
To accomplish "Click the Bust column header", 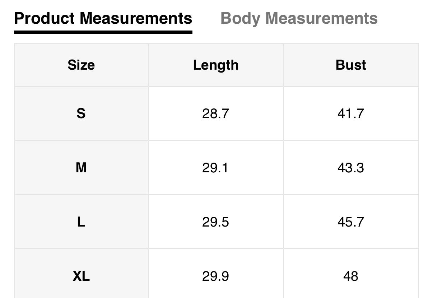I will (x=351, y=65).
